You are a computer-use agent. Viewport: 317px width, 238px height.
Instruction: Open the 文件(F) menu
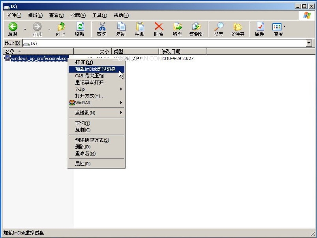[x=14, y=15]
